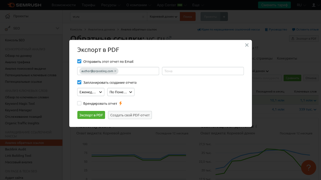Open Organic Traffic Insights in sidebar

coord(22,123)
